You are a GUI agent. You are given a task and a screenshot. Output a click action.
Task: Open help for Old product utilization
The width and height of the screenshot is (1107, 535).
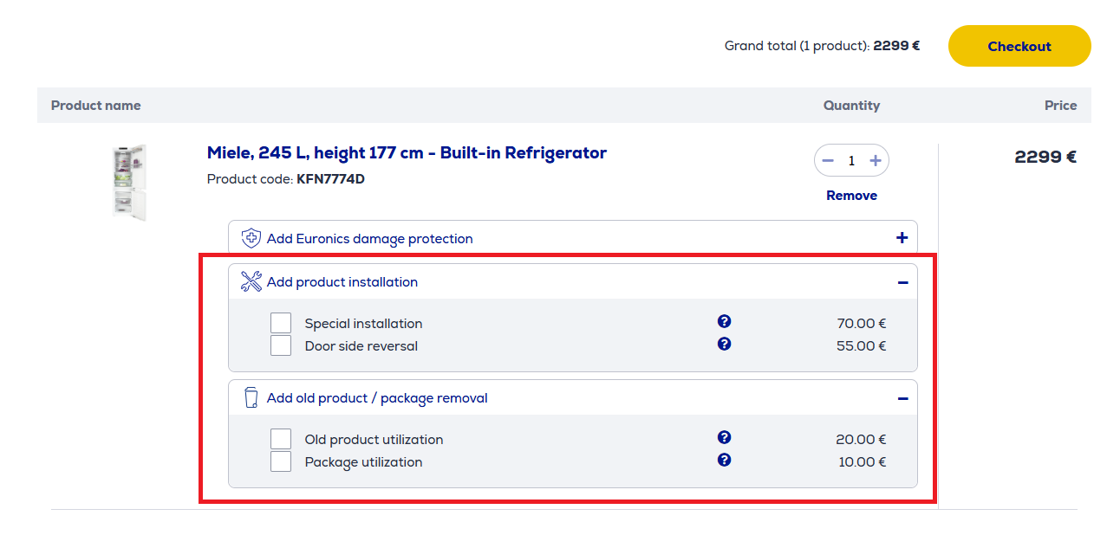(725, 437)
